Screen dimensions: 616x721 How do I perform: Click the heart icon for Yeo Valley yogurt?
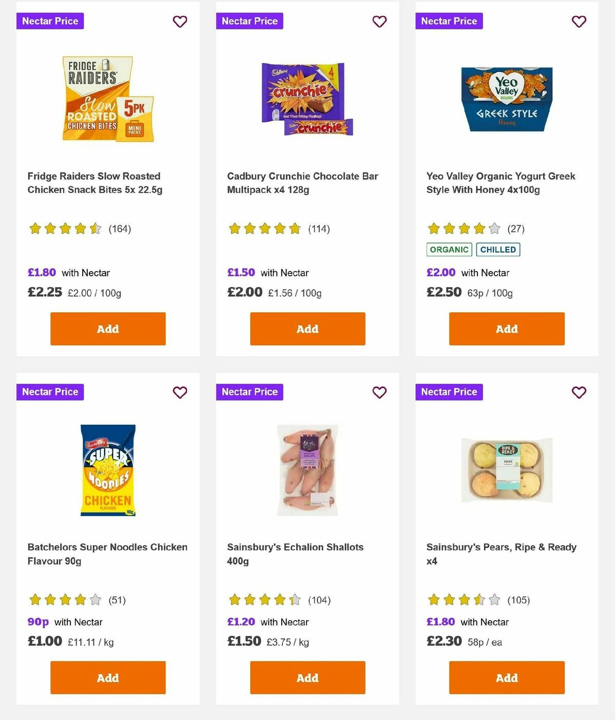579,22
